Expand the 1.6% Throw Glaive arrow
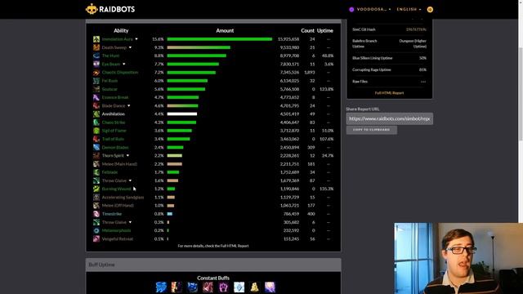Screen dimensions: 523x294 pos(130,180)
